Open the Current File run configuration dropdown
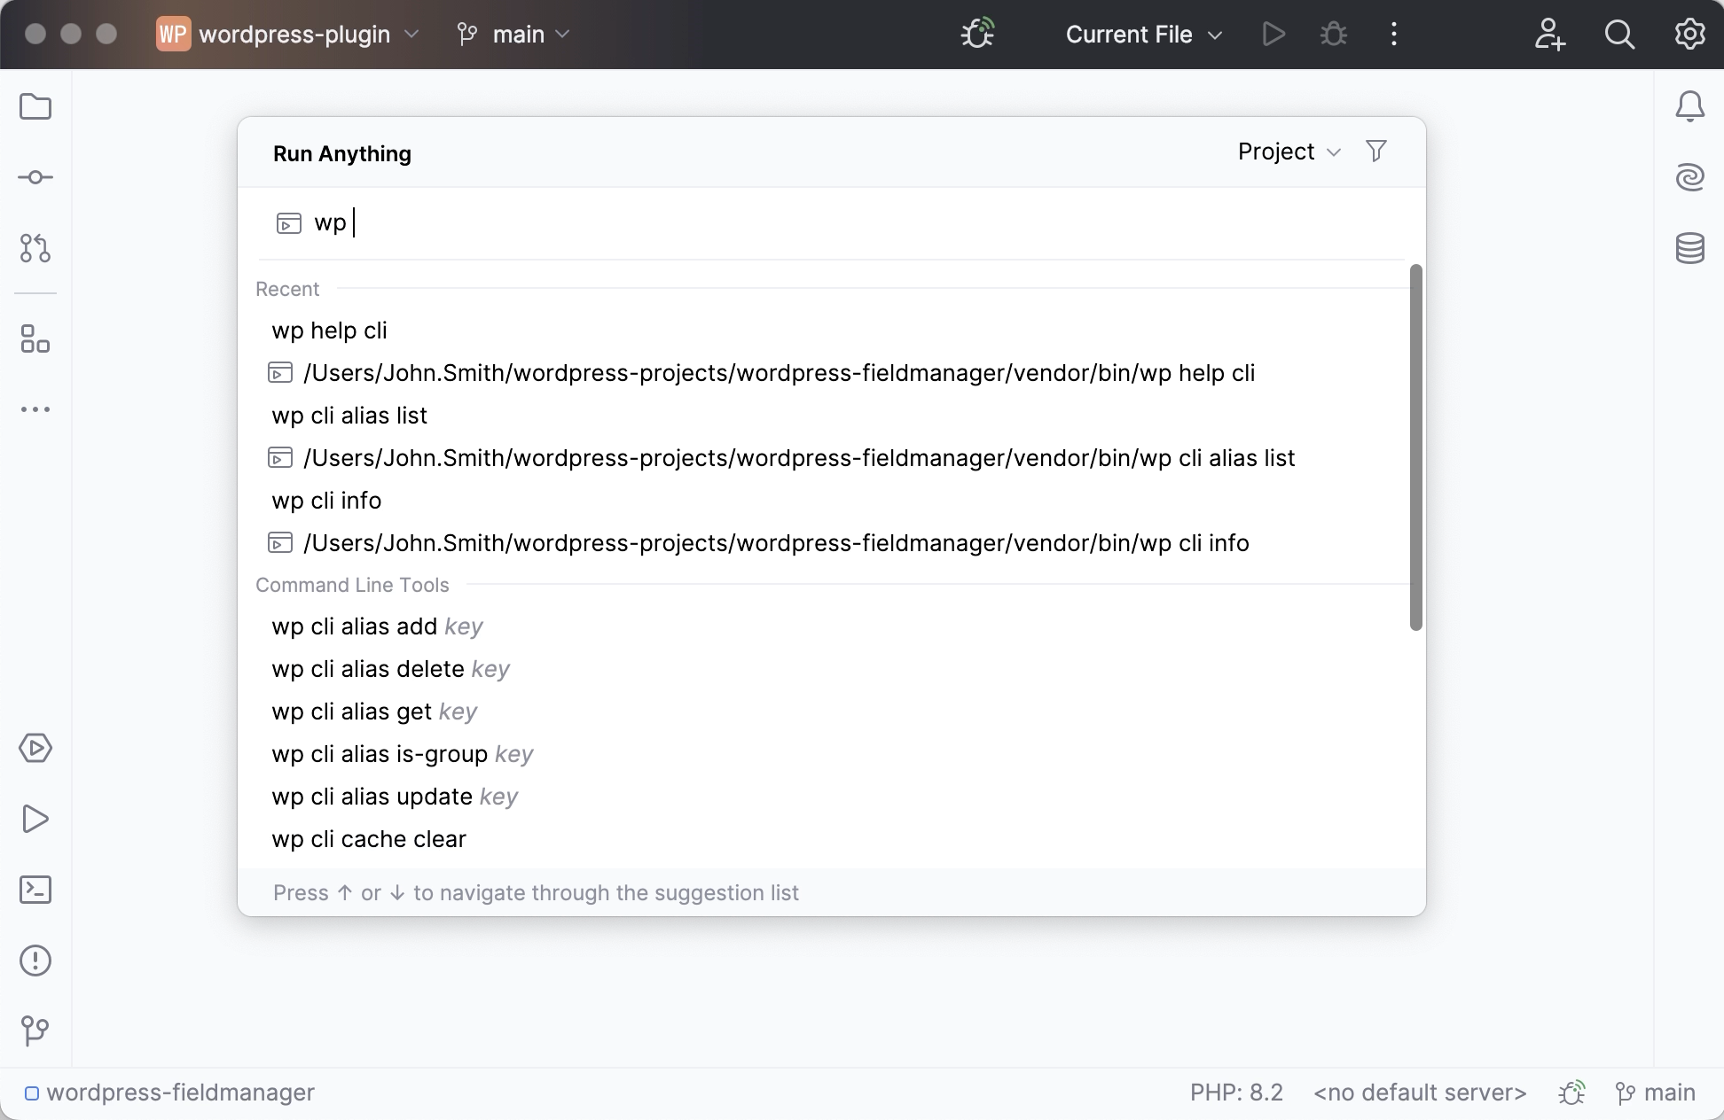This screenshot has height=1120, width=1724. click(1143, 35)
